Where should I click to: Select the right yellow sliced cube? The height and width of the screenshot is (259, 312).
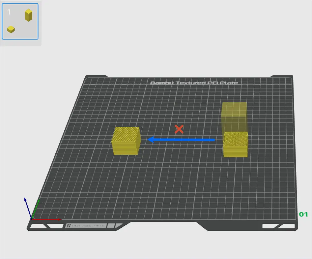point(236,144)
